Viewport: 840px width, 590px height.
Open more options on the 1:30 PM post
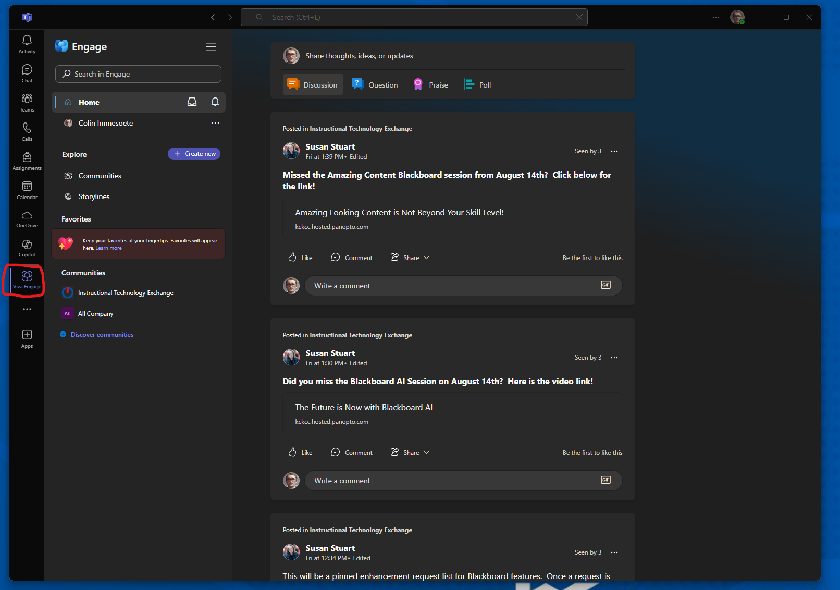tap(614, 358)
